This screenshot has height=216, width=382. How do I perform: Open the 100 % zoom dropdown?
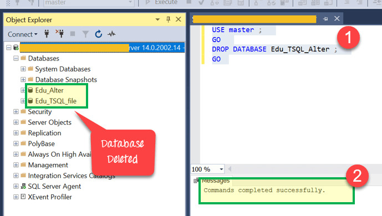(221, 169)
